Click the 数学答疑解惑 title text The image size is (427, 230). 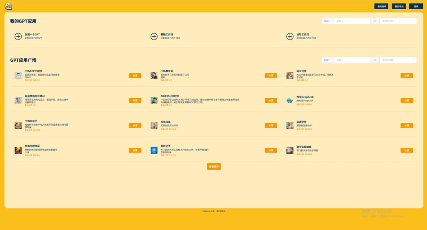[x=304, y=147]
